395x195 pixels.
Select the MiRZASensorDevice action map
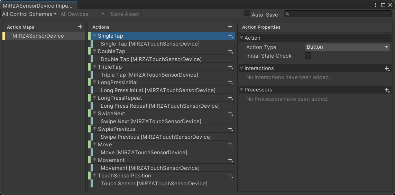[38, 36]
